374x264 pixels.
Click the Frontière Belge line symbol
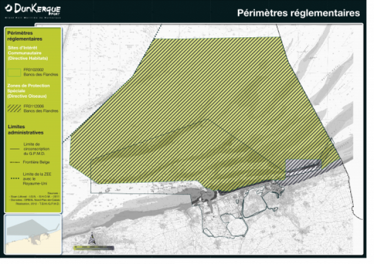click(x=15, y=162)
